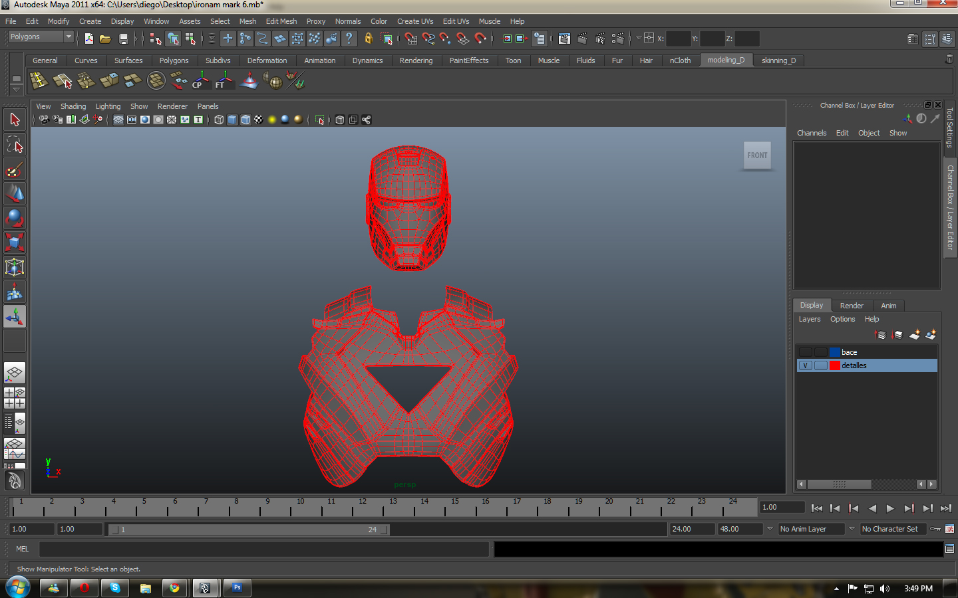Create new empty display layer icon

[x=915, y=335]
